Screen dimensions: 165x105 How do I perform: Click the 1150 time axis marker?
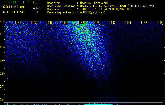[160, 23]
